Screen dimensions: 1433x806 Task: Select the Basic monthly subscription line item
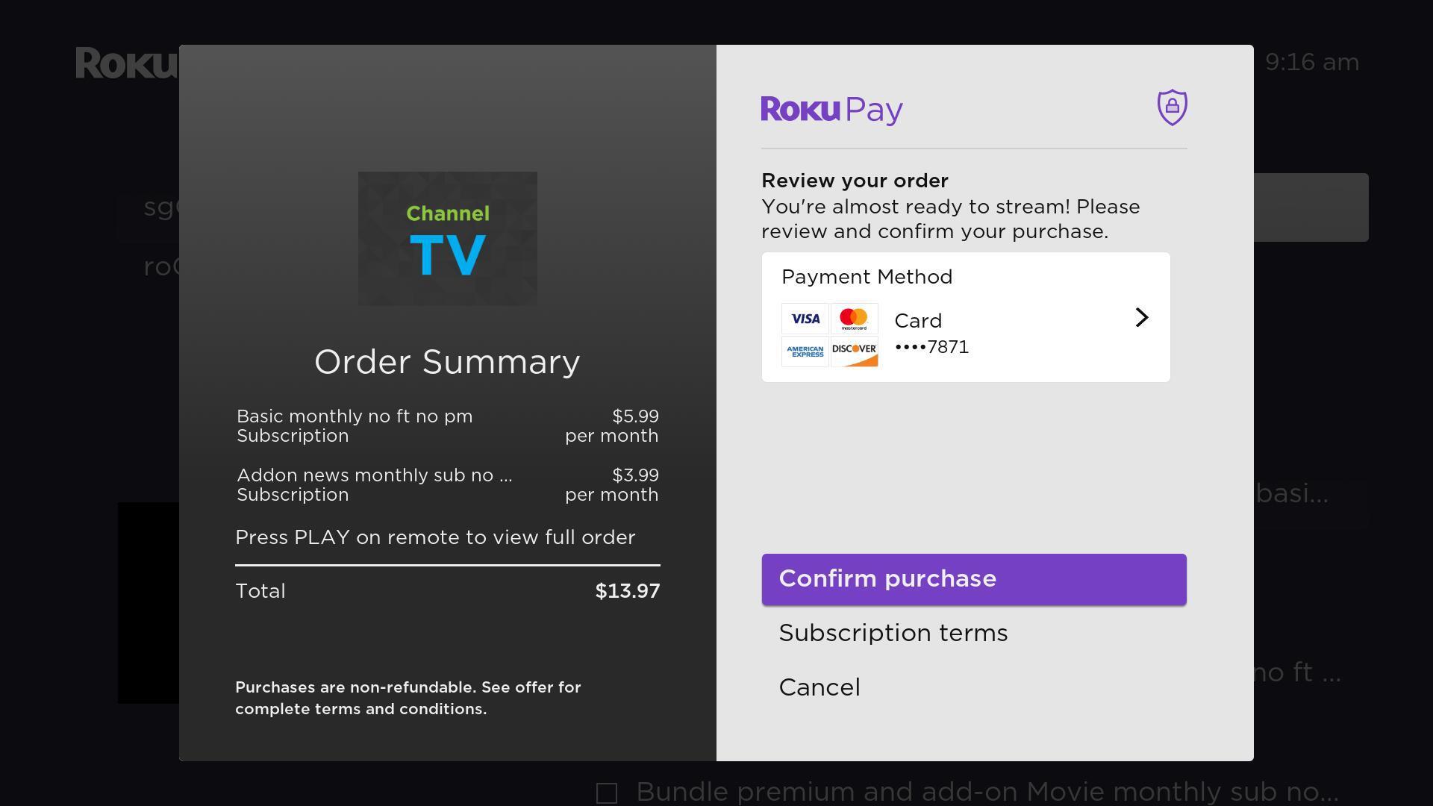446,425
